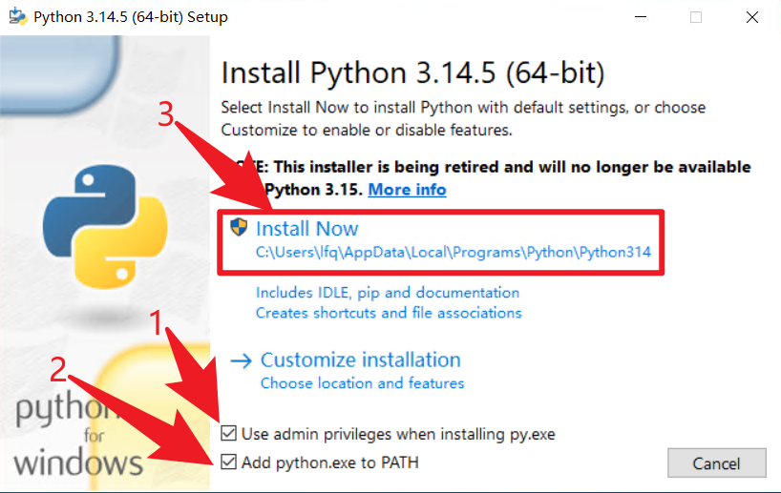This screenshot has width=781, height=493.
Task: Click the Python installer icon in title bar
Action: tap(18, 16)
